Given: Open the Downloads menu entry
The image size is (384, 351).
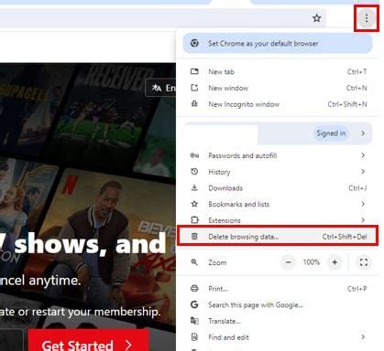Looking at the screenshot, I should point(278,187).
